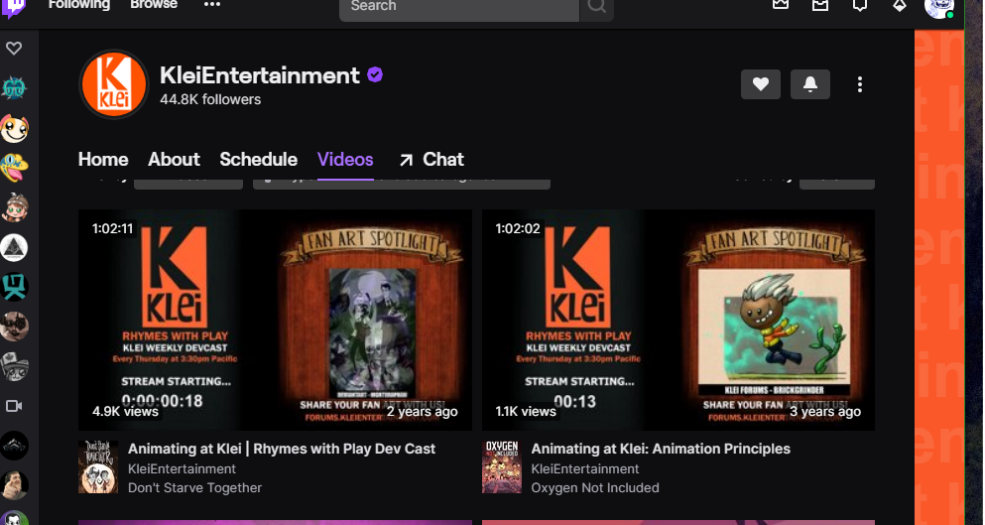The image size is (985, 525).
Task: Open the three-dots menu in top navigation
Action: click(x=212, y=6)
